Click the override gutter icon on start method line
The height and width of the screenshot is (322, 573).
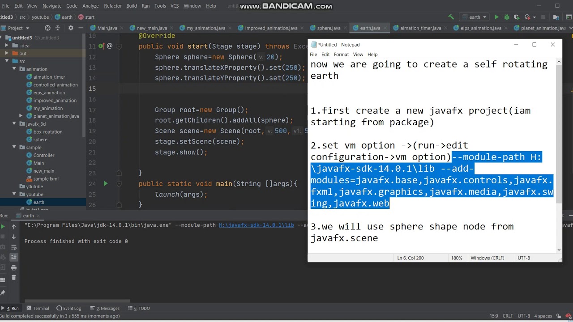102,46
